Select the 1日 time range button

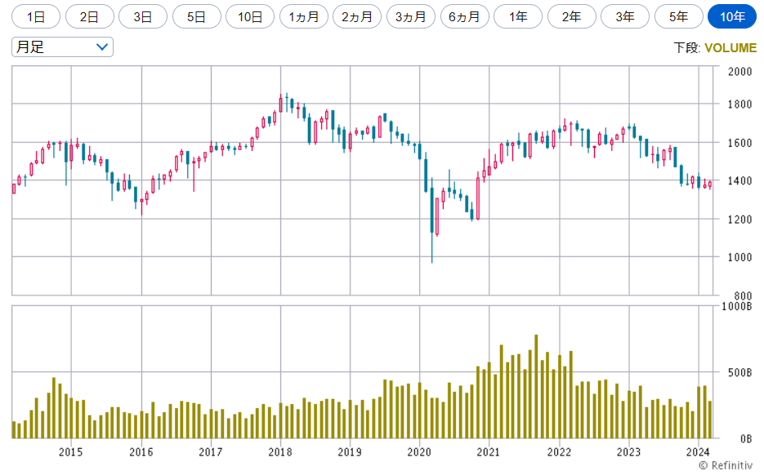tap(36, 16)
